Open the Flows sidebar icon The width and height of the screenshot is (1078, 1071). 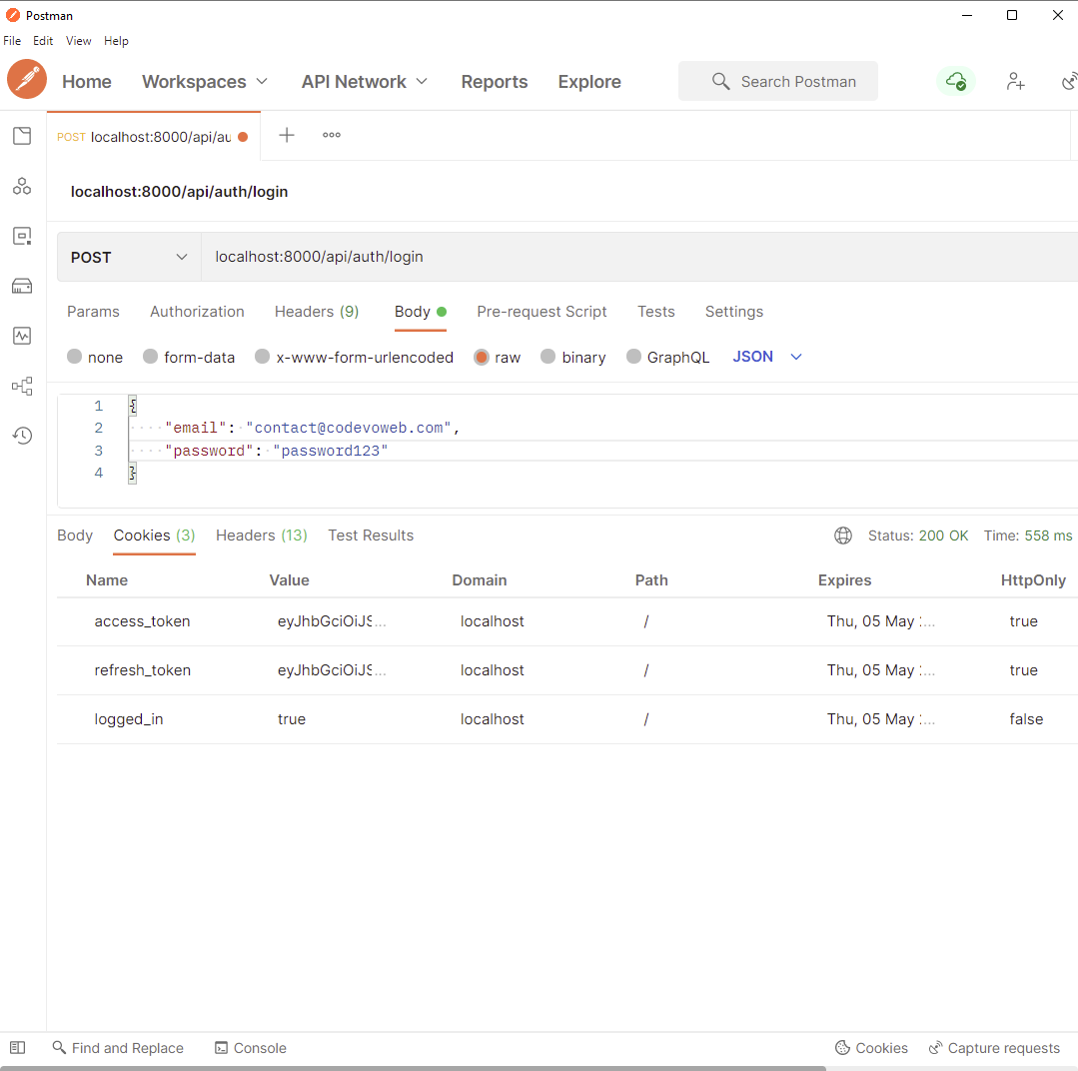coord(22,386)
